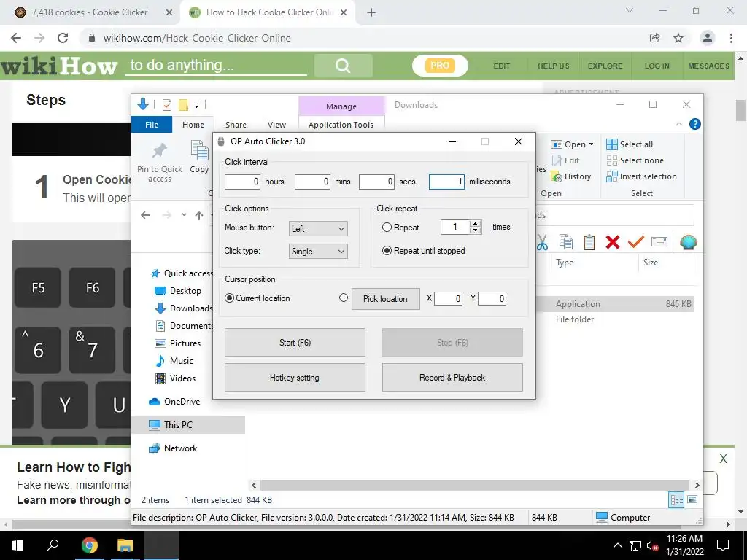Viewport: 747px width, 560px height.
Task: Open wikiHow EXPLORE menu
Action: 605,66
